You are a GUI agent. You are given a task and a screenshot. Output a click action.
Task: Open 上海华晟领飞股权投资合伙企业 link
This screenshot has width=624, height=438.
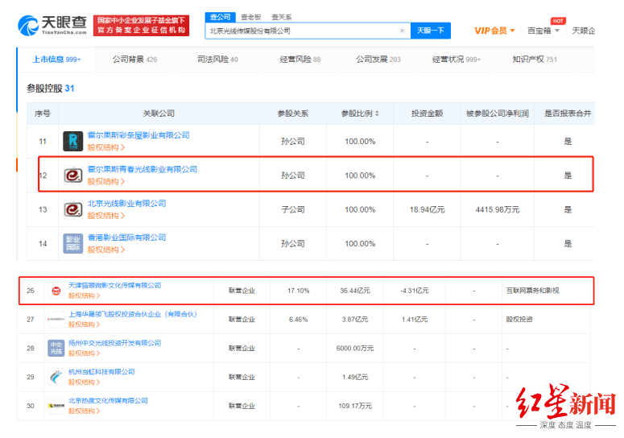133,314
